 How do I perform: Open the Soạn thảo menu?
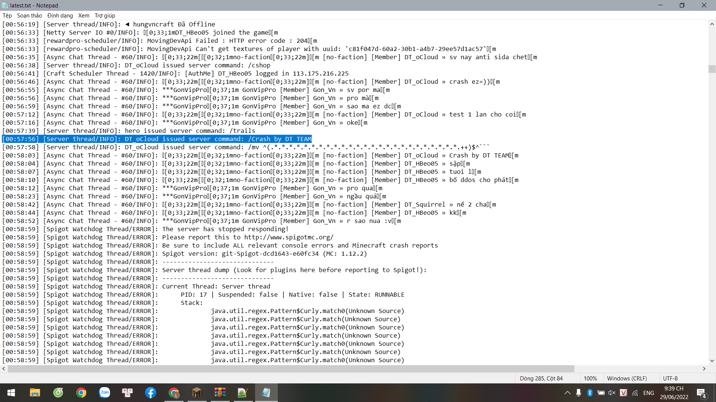tap(29, 16)
